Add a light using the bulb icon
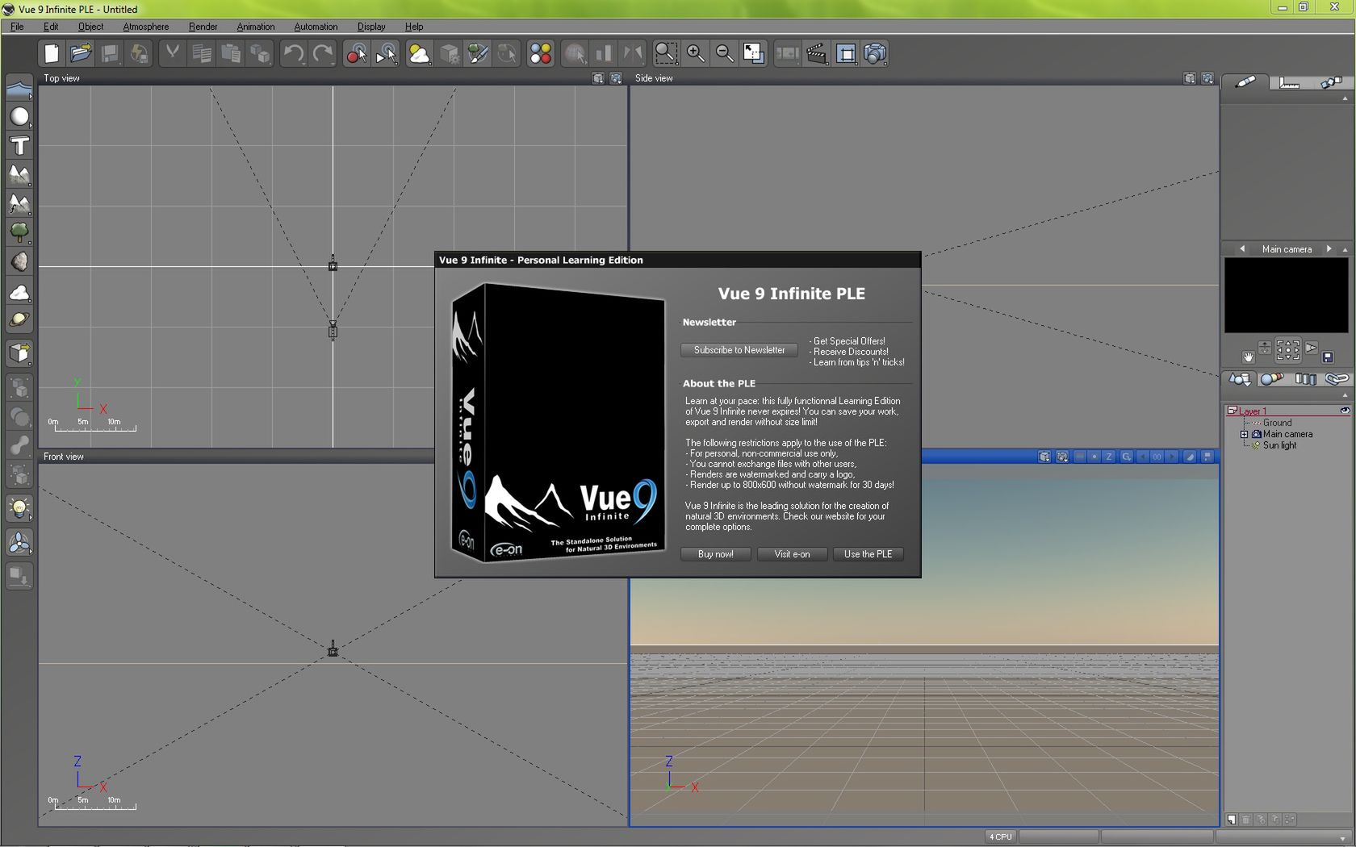The width and height of the screenshot is (1356, 847). [x=19, y=508]
